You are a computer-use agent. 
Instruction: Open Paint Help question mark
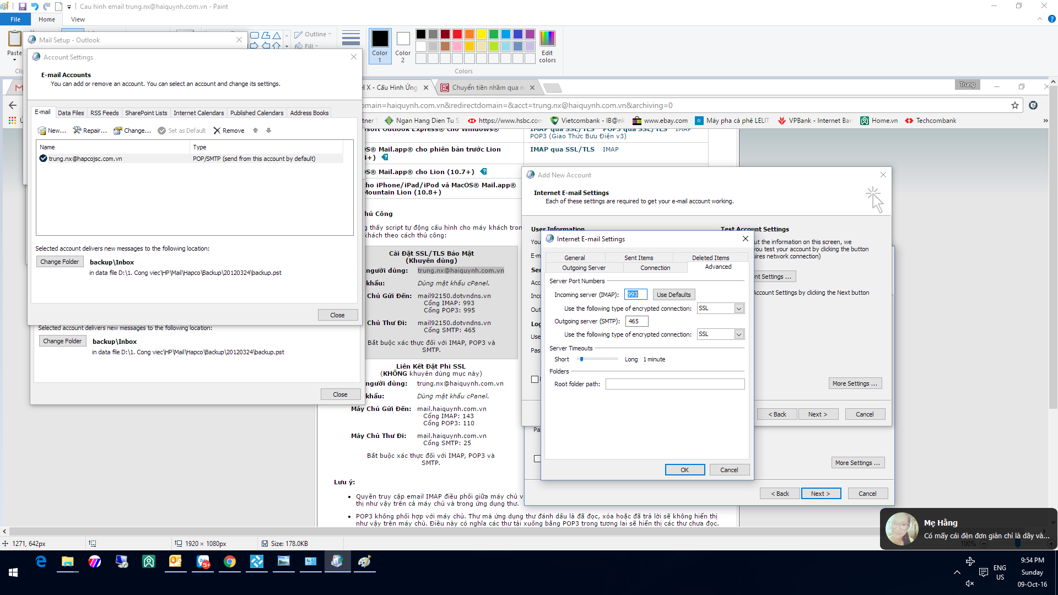click(1051, 19)
